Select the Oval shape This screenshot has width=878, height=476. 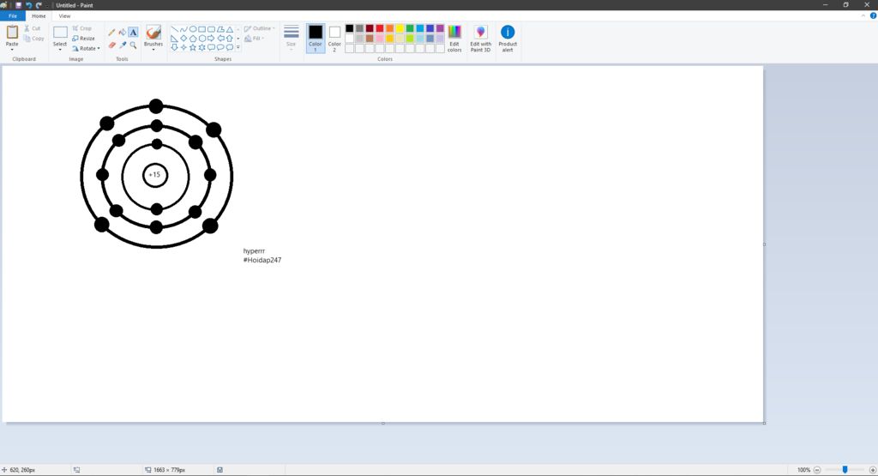[x=193, y=29]
